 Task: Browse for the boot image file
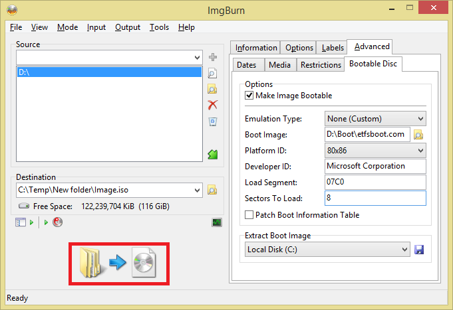point(418,135)
